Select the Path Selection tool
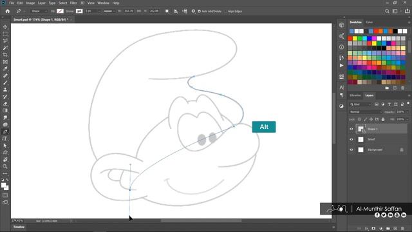This screenshot has width=412, height=232. tap(5, 146)
